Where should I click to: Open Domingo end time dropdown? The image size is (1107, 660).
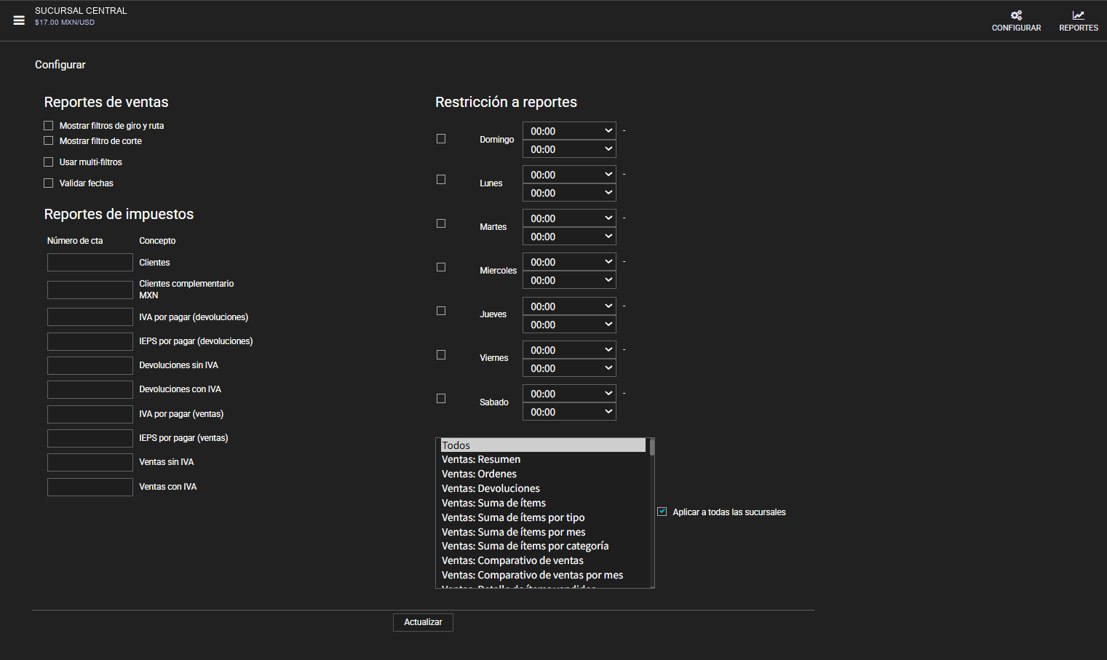click(569, 149)
